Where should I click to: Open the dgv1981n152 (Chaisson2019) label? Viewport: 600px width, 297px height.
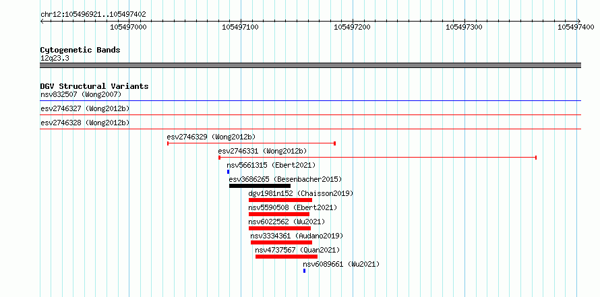301,193
